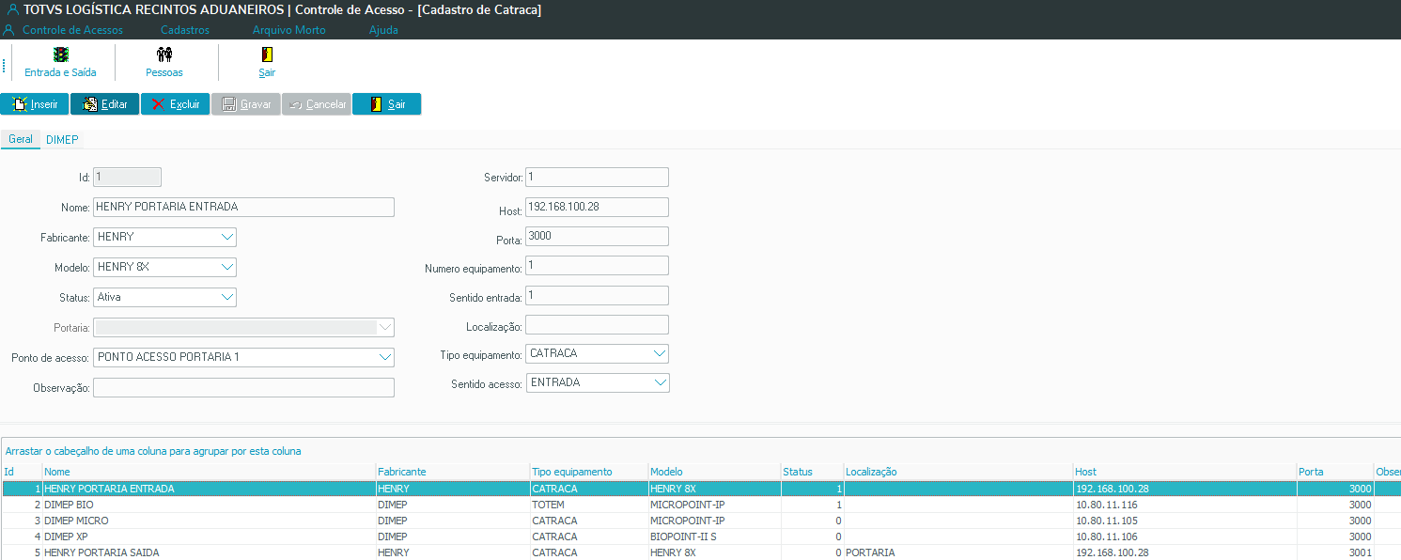The width and height of the screenshot is (1401, 560).
Task: Select the HENRY PORTARIA SAIDA row
Action: (700, 552)
